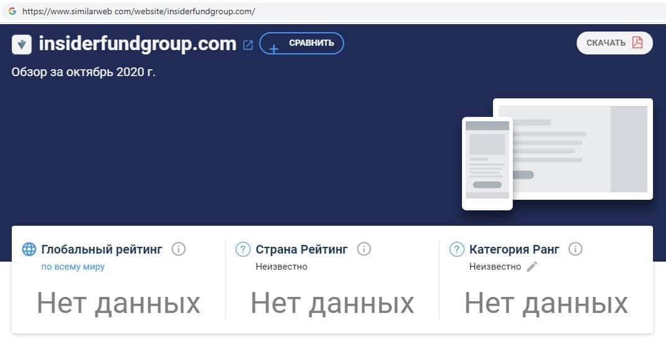Click the Google icon in address bar
This screenshot has height=347, width=666.
click(x=12, y=11)
